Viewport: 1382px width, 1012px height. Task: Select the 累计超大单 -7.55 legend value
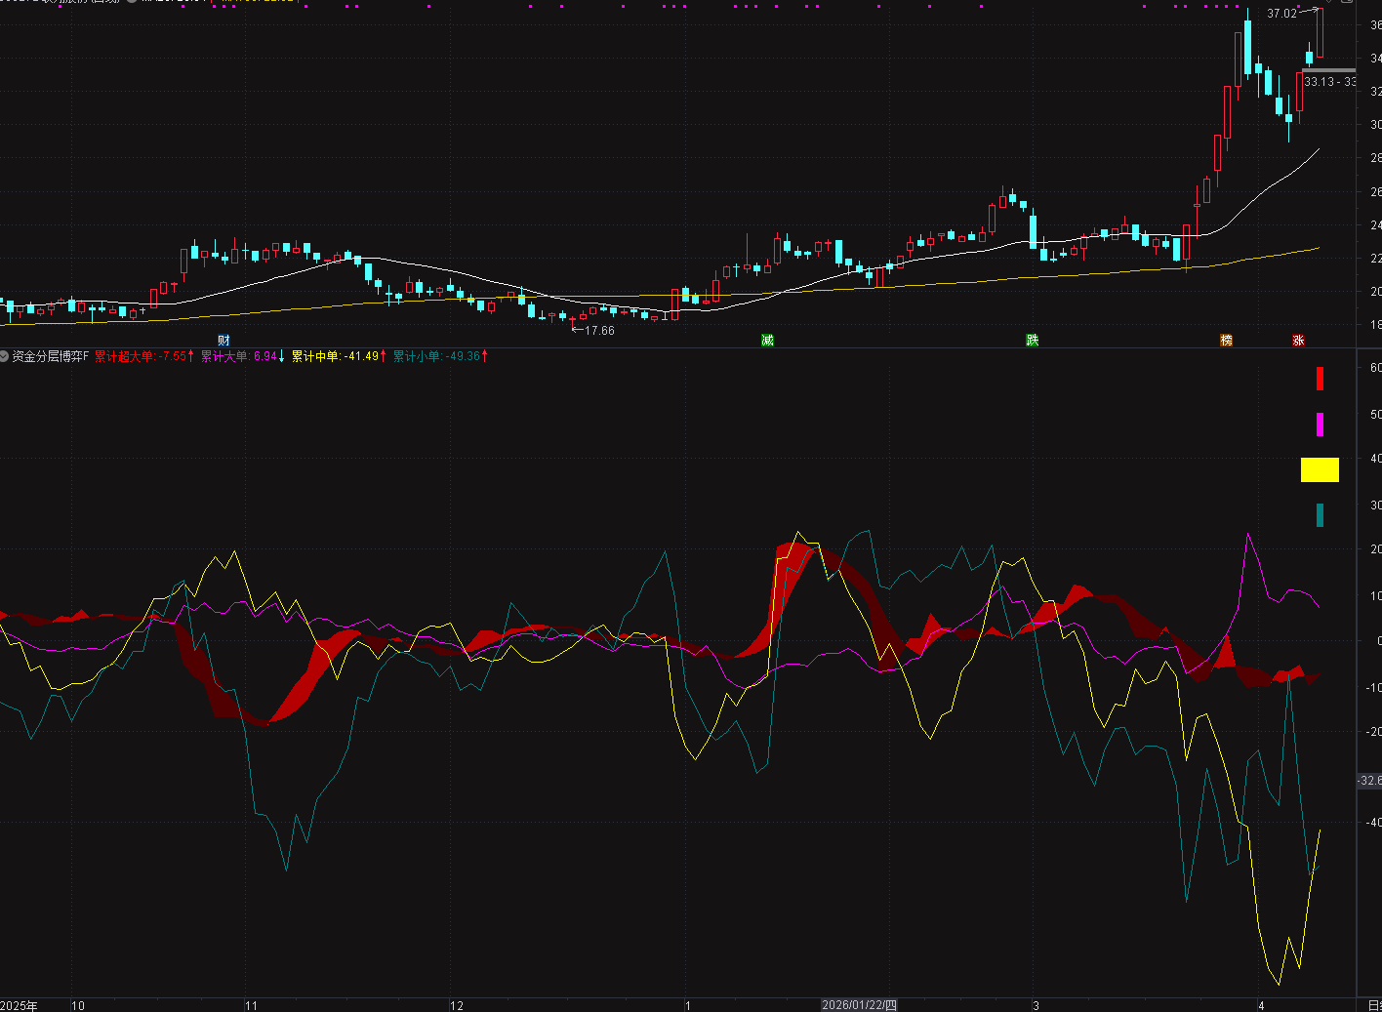pyautogui.click(x=143, y=356)
